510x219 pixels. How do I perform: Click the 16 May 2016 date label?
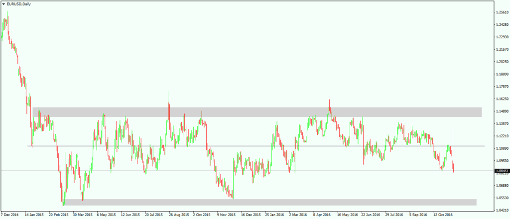pos(347,215)
